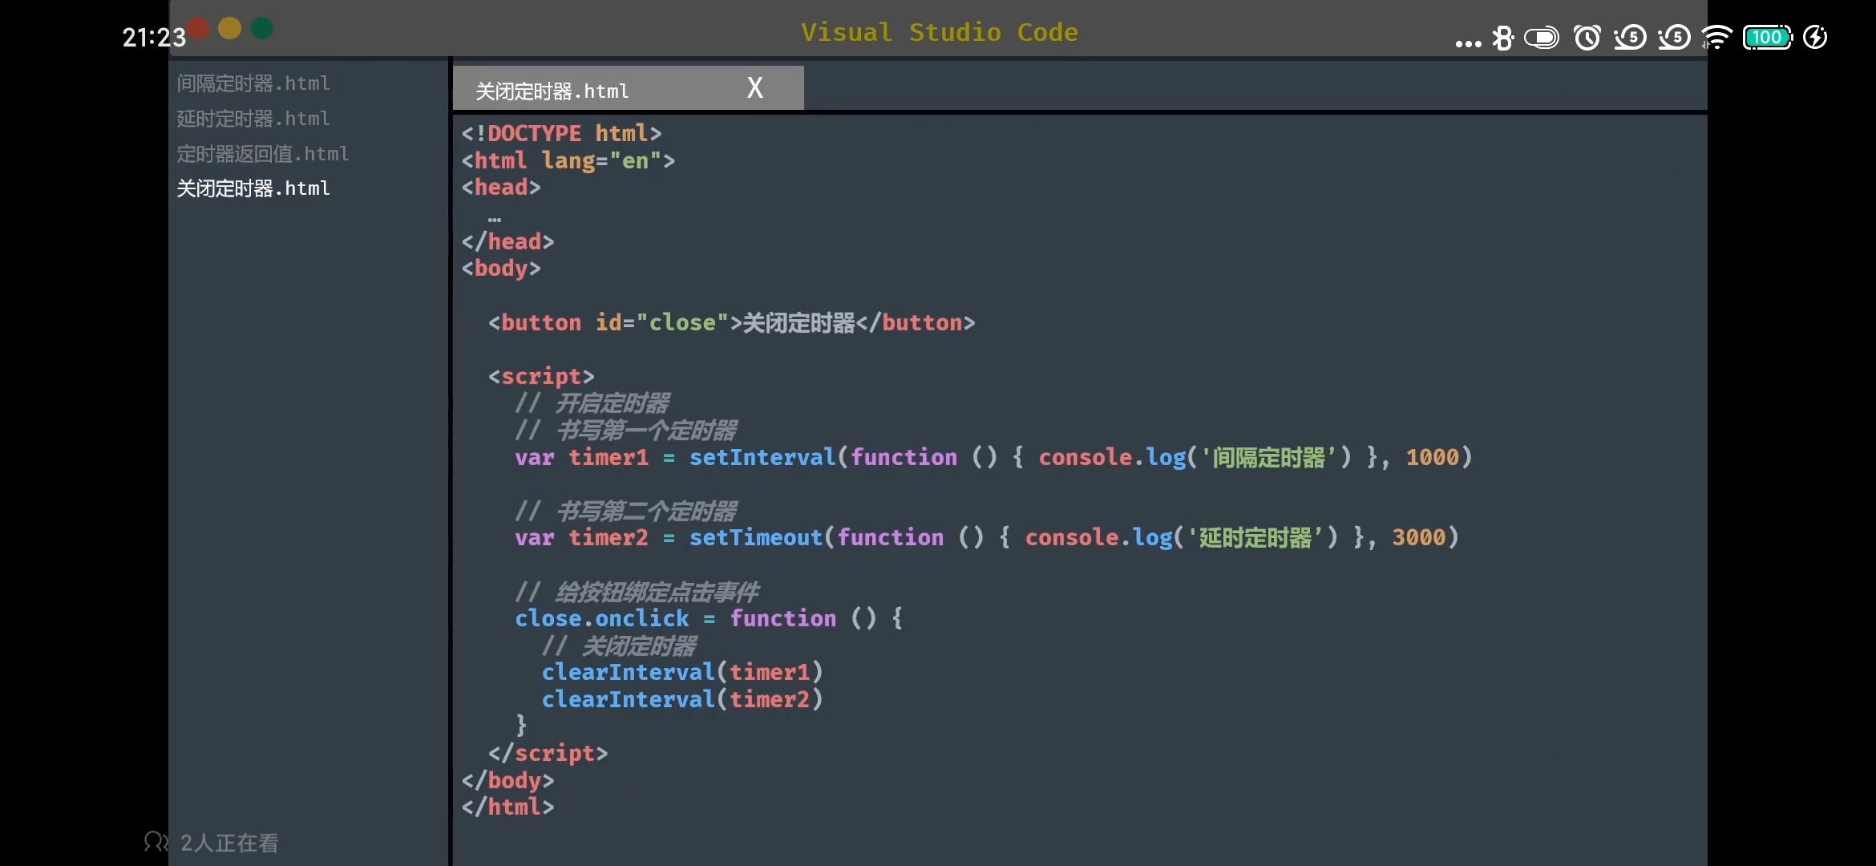Viewport: 1876px width, 866px height.
Task: Click the clearInterval(timer2) code line
Action: (x=681, y=699)
